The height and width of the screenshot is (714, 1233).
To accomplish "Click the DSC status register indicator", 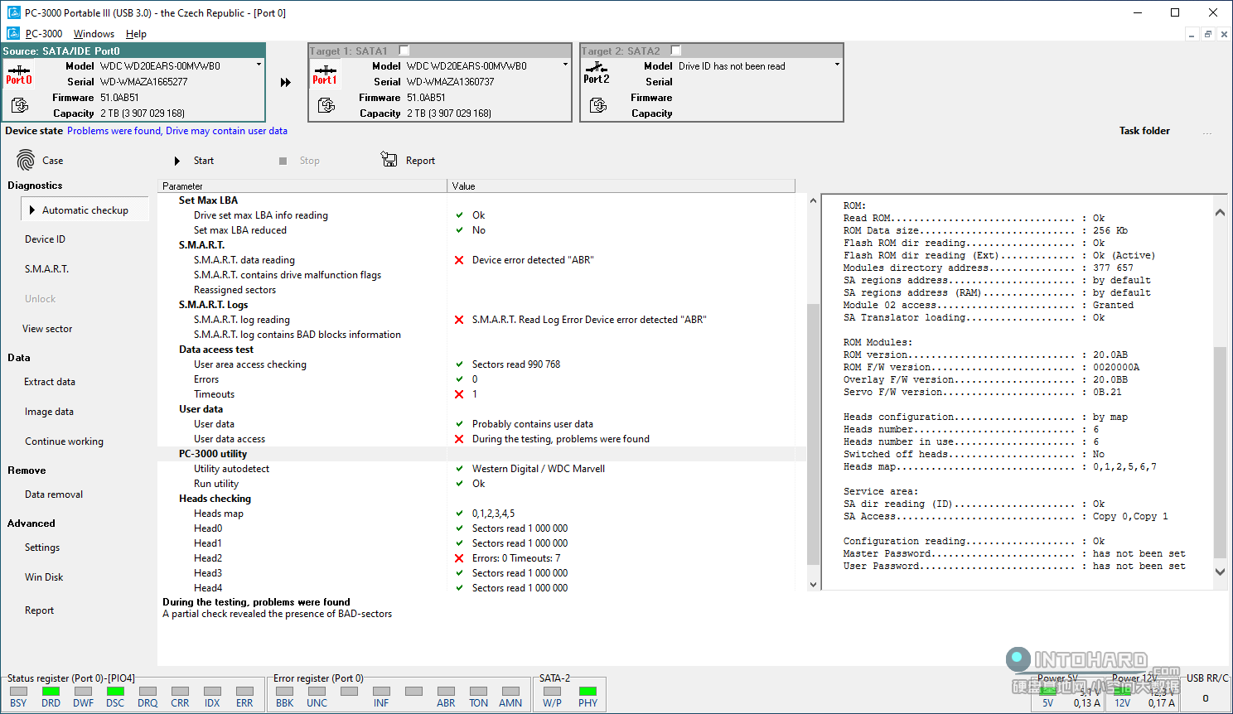I will [x=115, y=691].
